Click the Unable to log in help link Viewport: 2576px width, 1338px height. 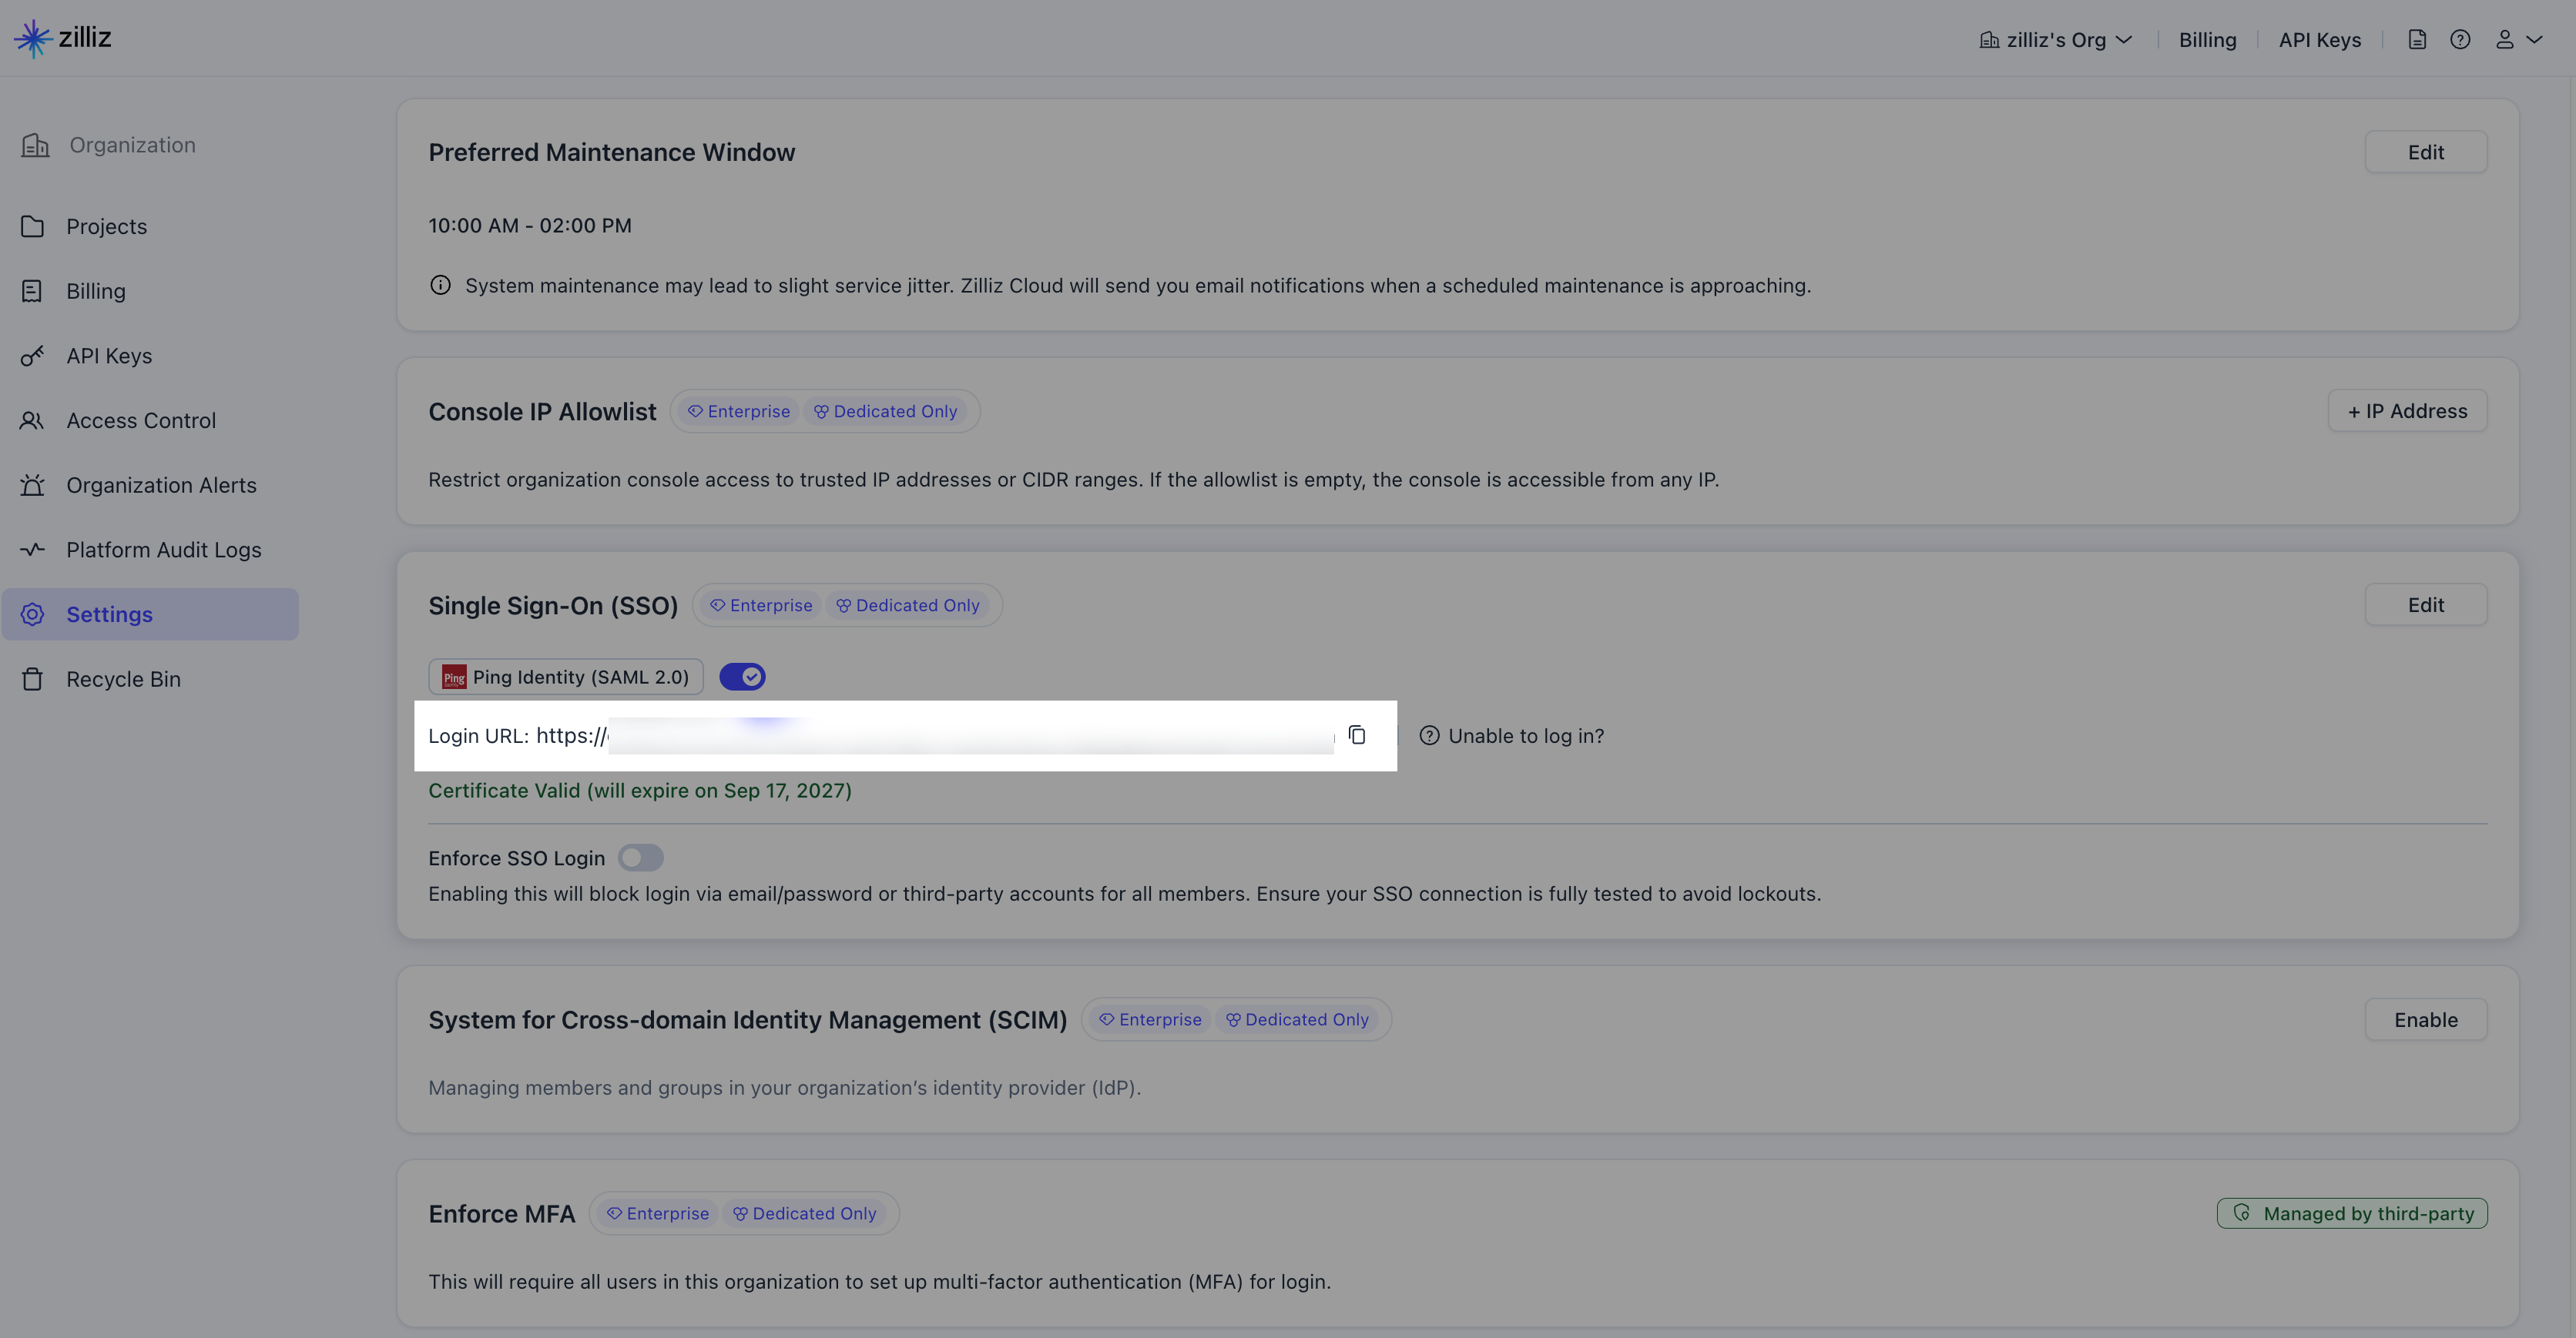tap(1512, 735)
